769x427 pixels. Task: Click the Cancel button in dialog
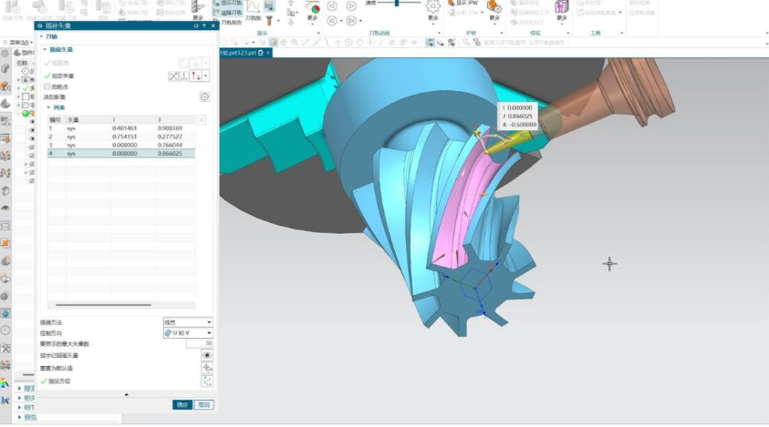pos(204,405)
